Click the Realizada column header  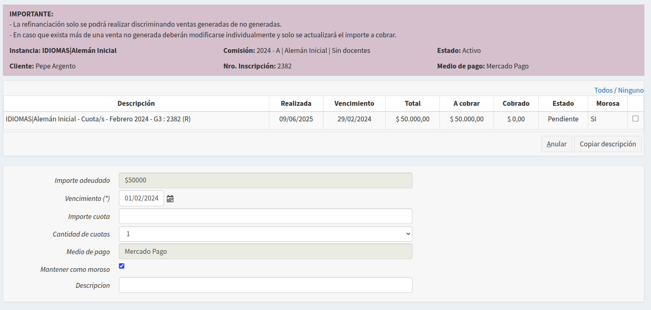click(296, 104)
